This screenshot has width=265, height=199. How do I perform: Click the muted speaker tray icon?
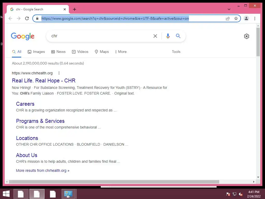241,194
